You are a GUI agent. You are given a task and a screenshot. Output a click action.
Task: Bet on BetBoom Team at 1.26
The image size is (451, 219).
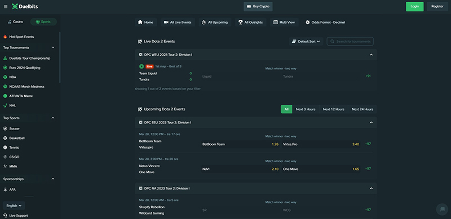241,144
